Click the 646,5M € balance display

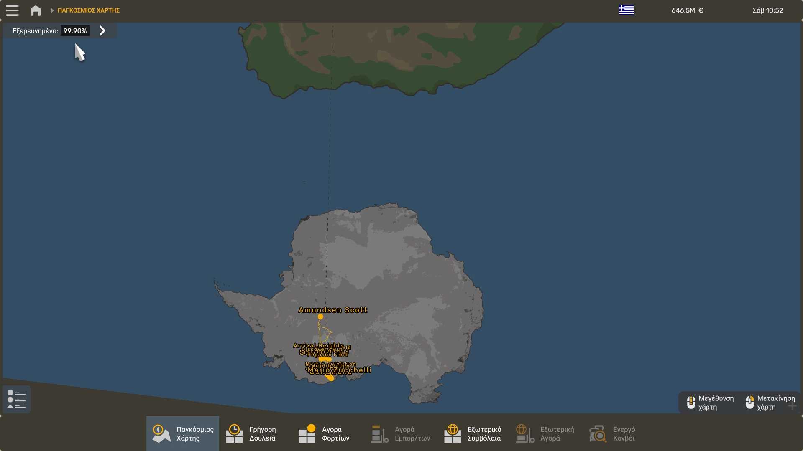687,10
